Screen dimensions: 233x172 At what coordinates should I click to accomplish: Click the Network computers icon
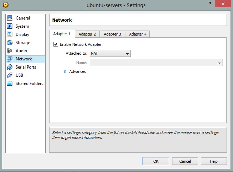pos(10,59)
